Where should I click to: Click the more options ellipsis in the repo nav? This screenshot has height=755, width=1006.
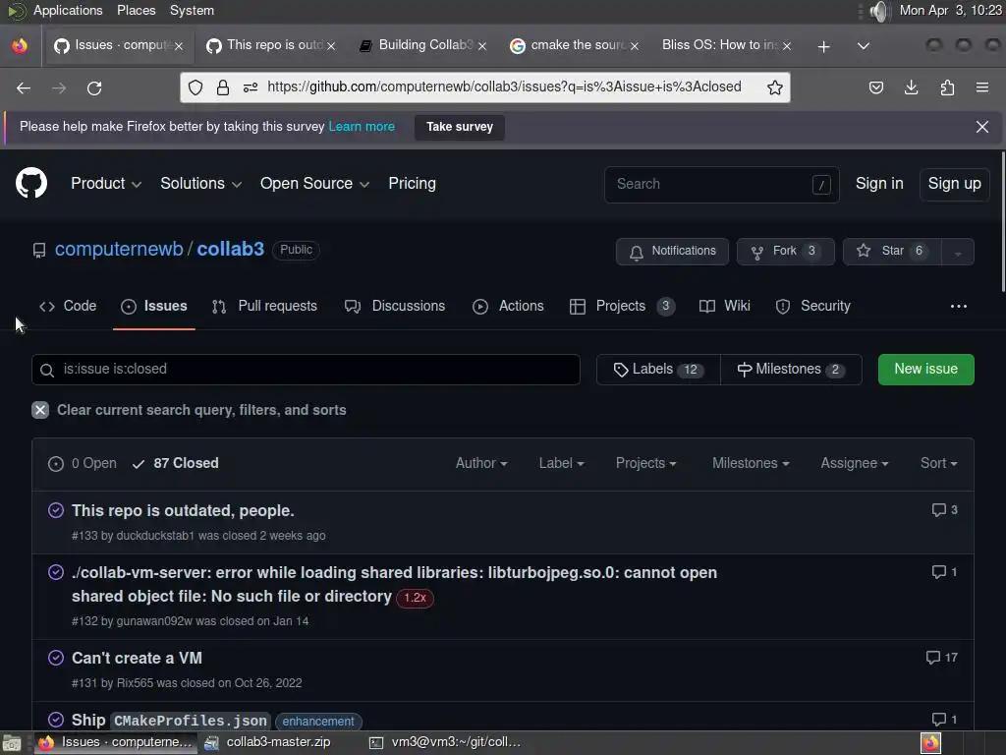point(959,307)
